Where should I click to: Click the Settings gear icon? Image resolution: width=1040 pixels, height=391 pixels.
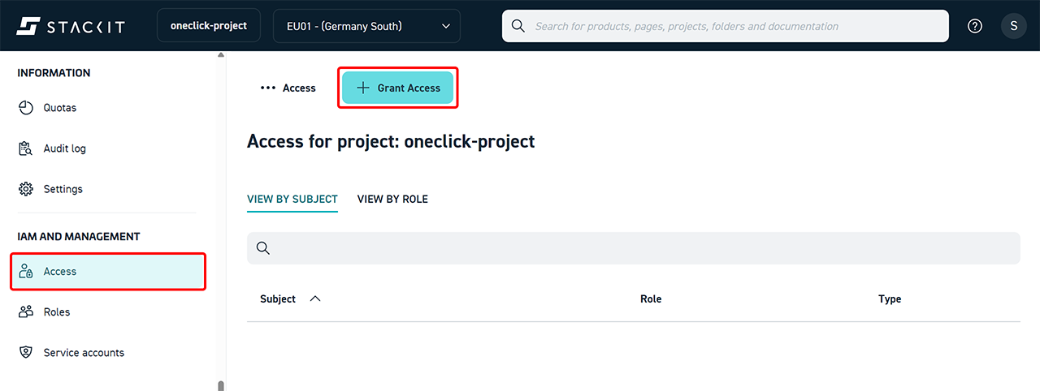pyautogui.click(x=26, y=189)
